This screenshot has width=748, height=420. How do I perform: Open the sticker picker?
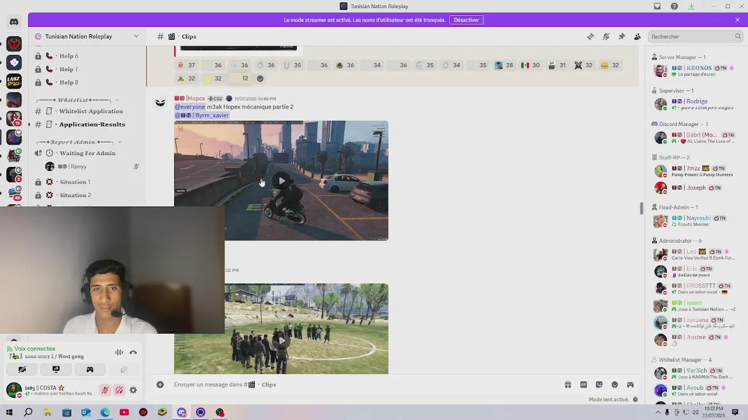(x=599, y=384)
